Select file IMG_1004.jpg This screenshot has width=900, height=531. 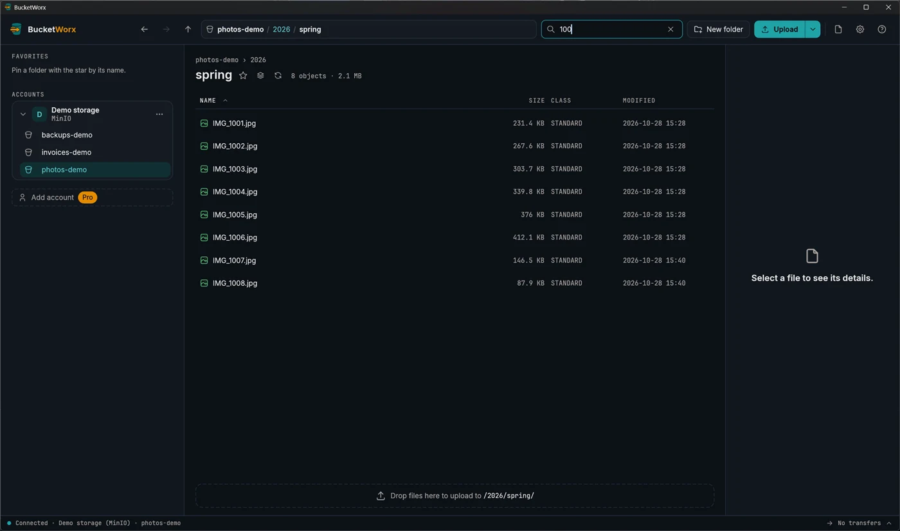tap(455, 192)
